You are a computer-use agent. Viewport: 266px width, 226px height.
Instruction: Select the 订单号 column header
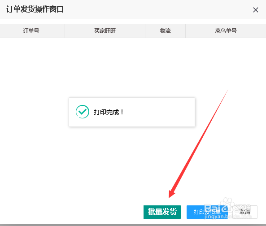32,31
